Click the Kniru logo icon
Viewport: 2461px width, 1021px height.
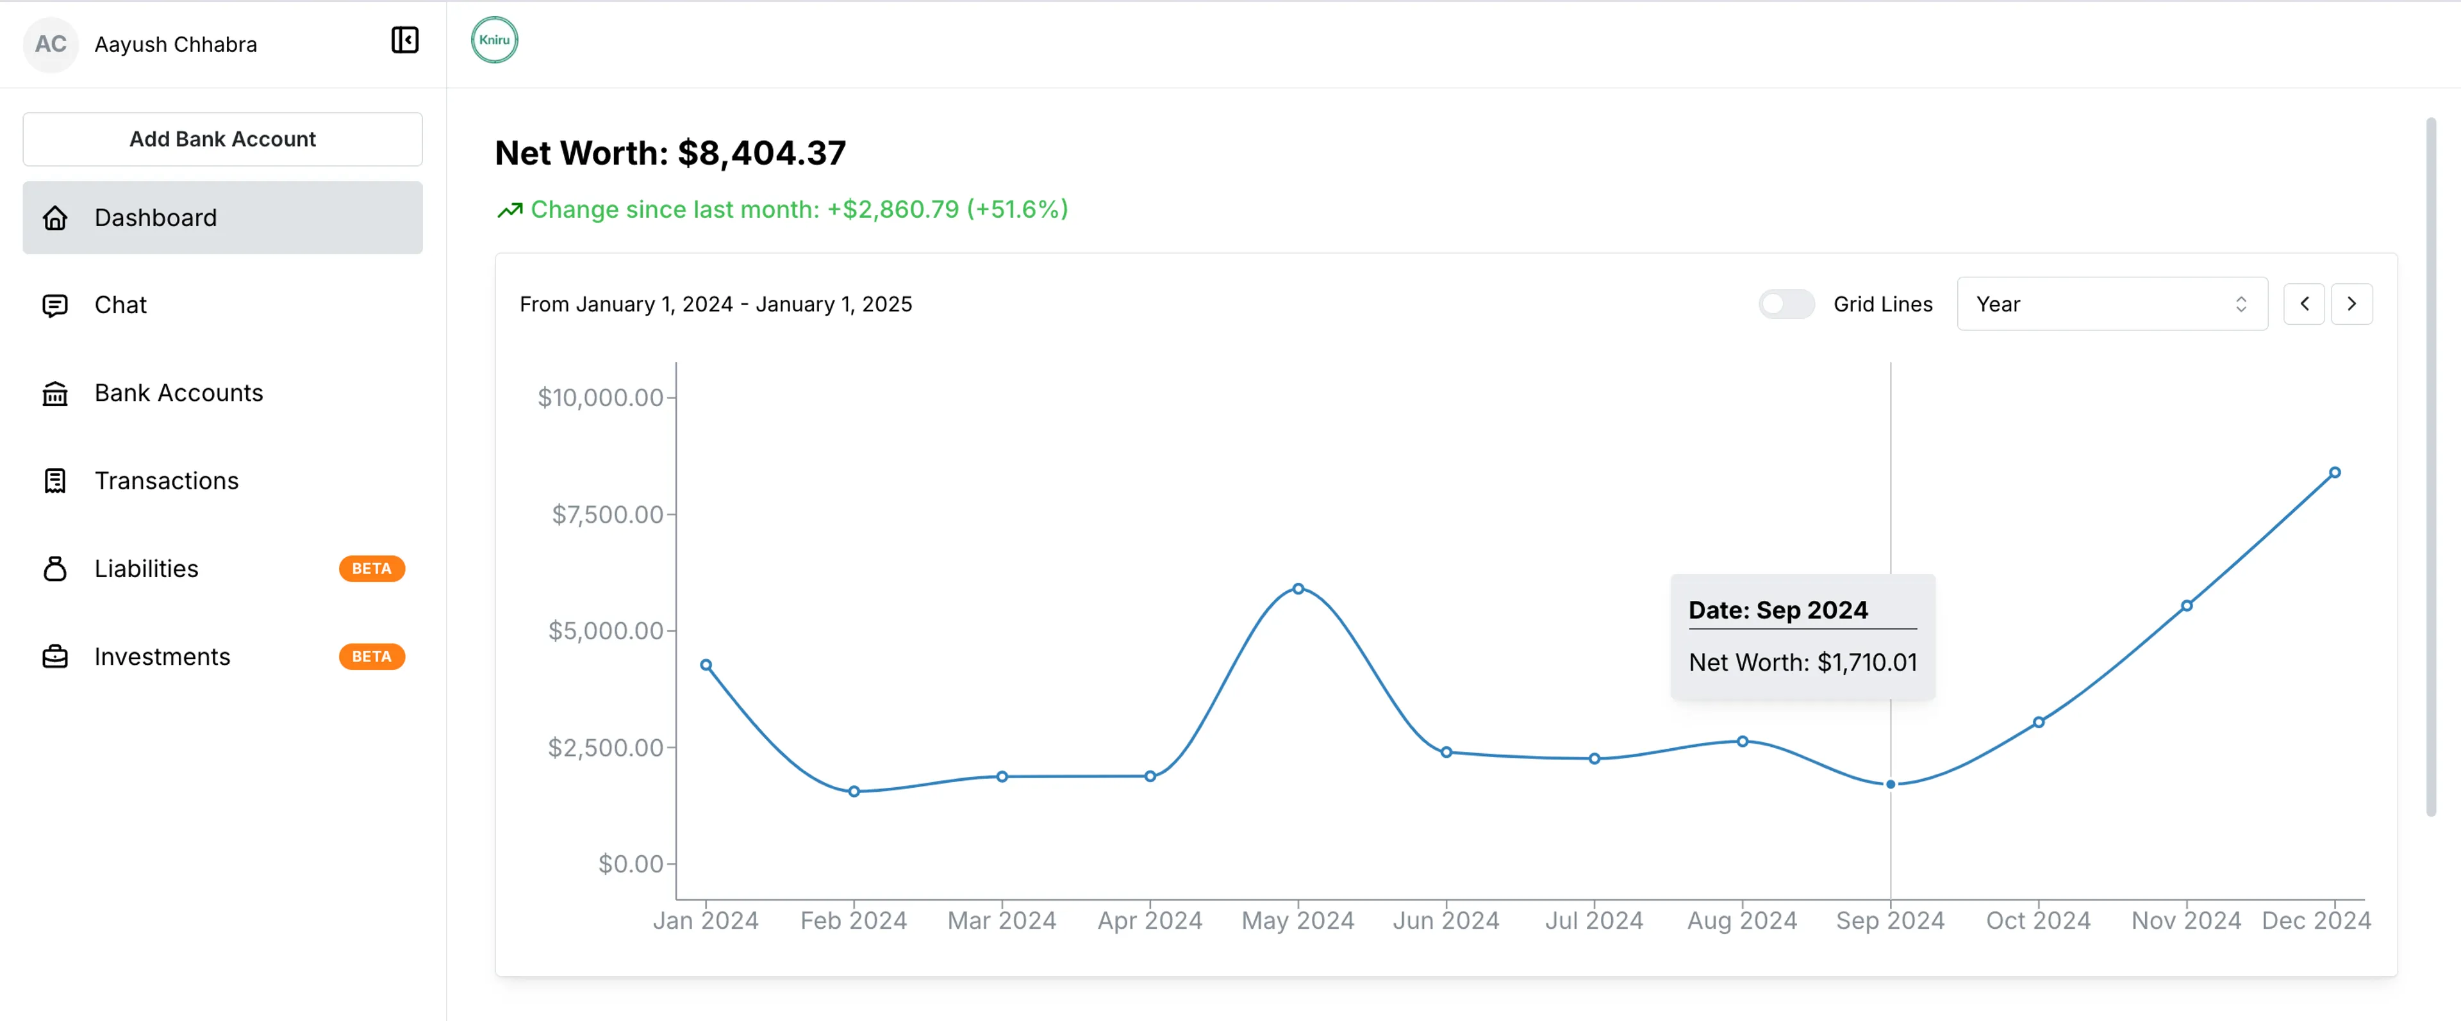(494, 40)
